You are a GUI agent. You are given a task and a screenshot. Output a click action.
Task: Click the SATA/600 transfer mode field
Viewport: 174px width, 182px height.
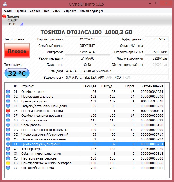(x=88, y=58)
